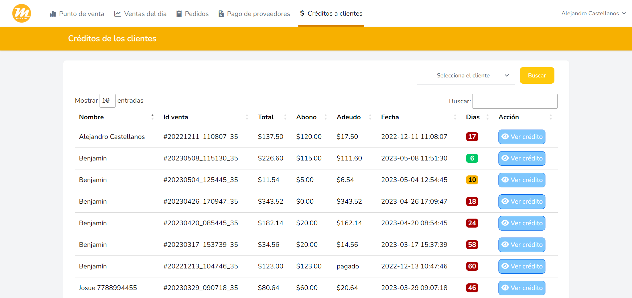View credit for sale #20230508_115130_35

coord(522,158)
